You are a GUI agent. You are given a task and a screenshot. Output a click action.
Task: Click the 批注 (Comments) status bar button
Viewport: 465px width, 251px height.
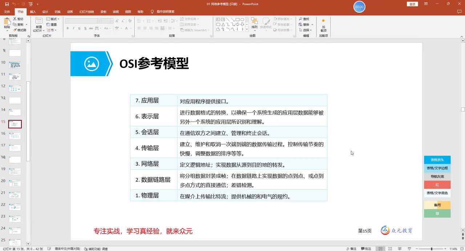pyautogui.click(x=366, y=249)
